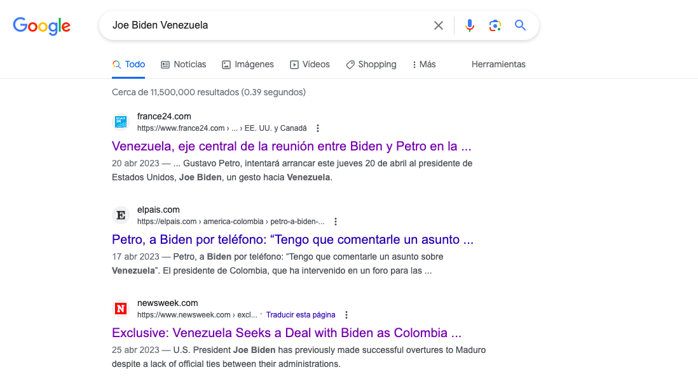Switch to the Noticias tab
698x386 pixels.
tap(184, 64)
